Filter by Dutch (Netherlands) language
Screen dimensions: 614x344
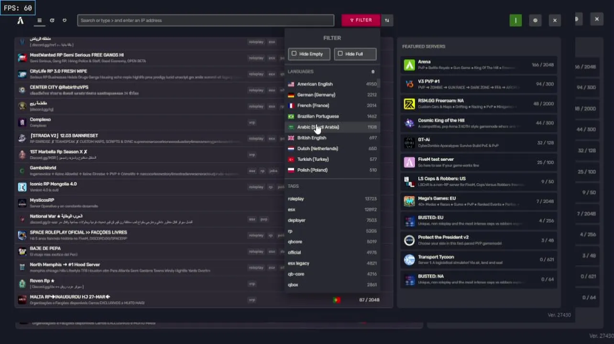tap(332, 149)
